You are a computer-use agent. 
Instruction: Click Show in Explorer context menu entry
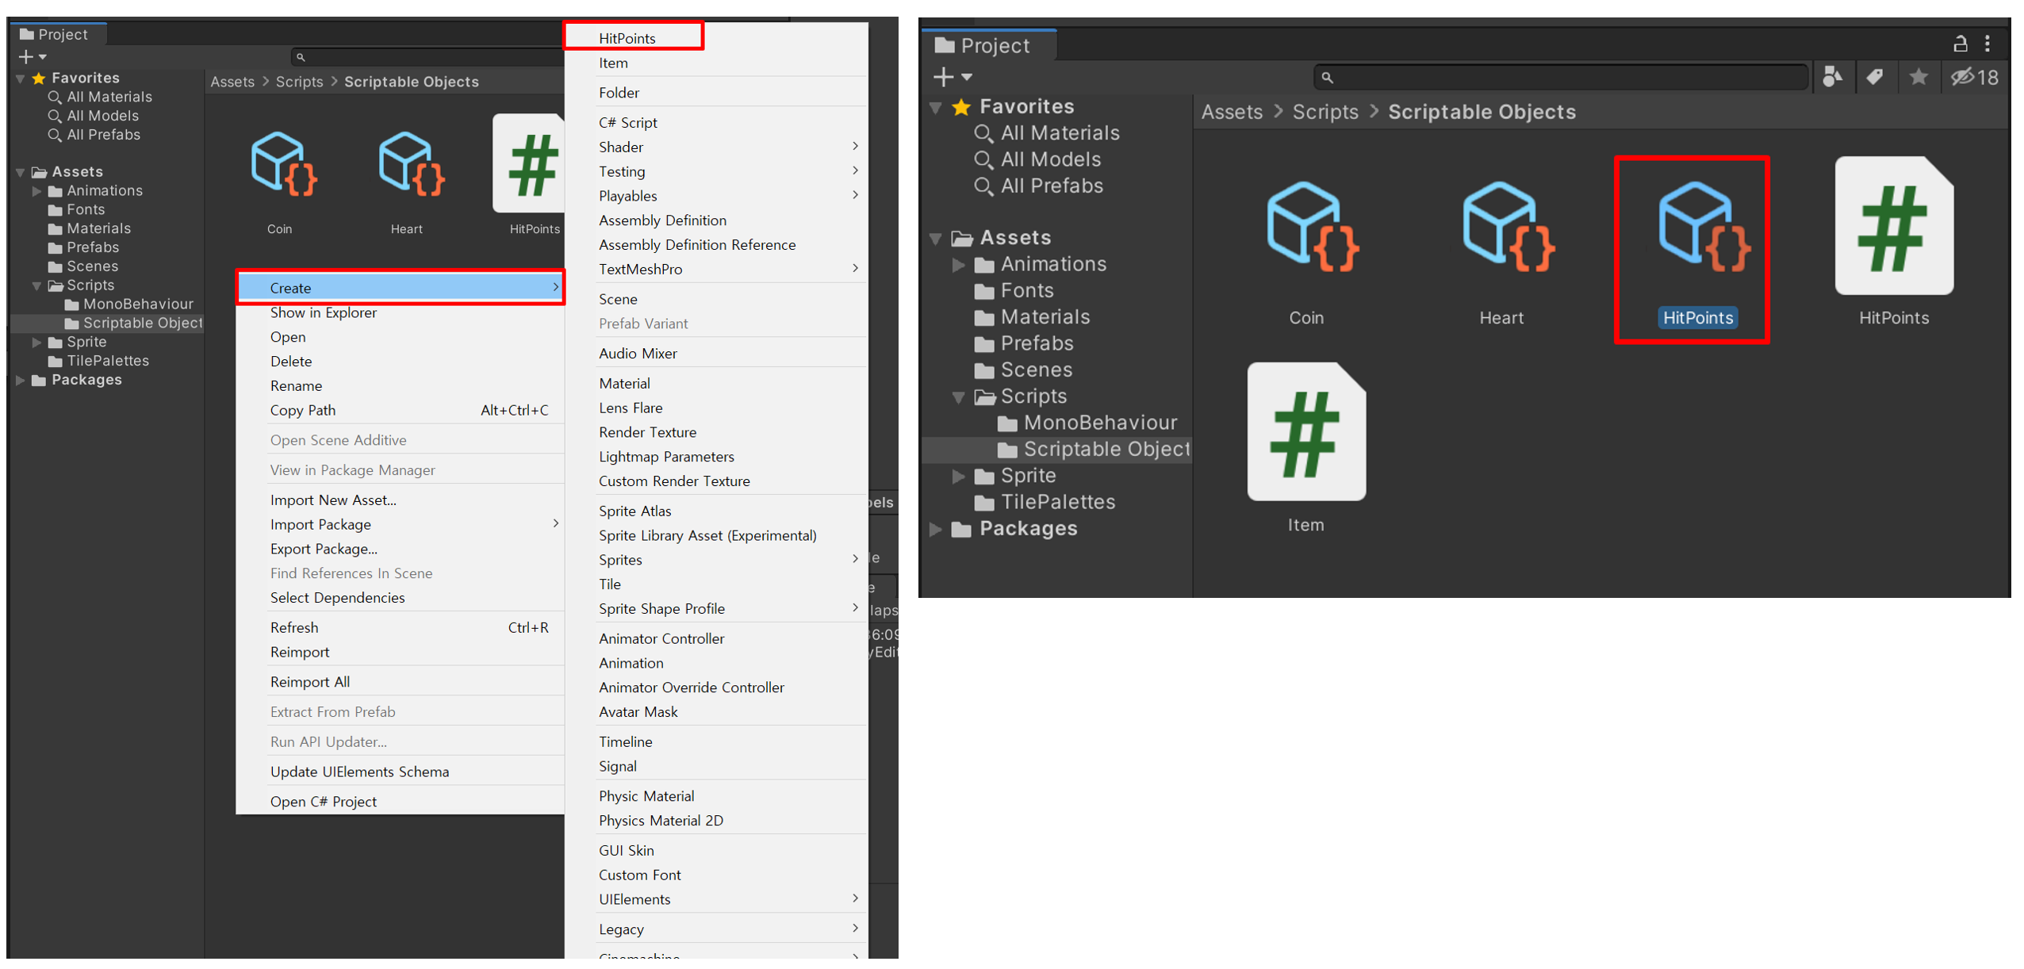[323, 312]
